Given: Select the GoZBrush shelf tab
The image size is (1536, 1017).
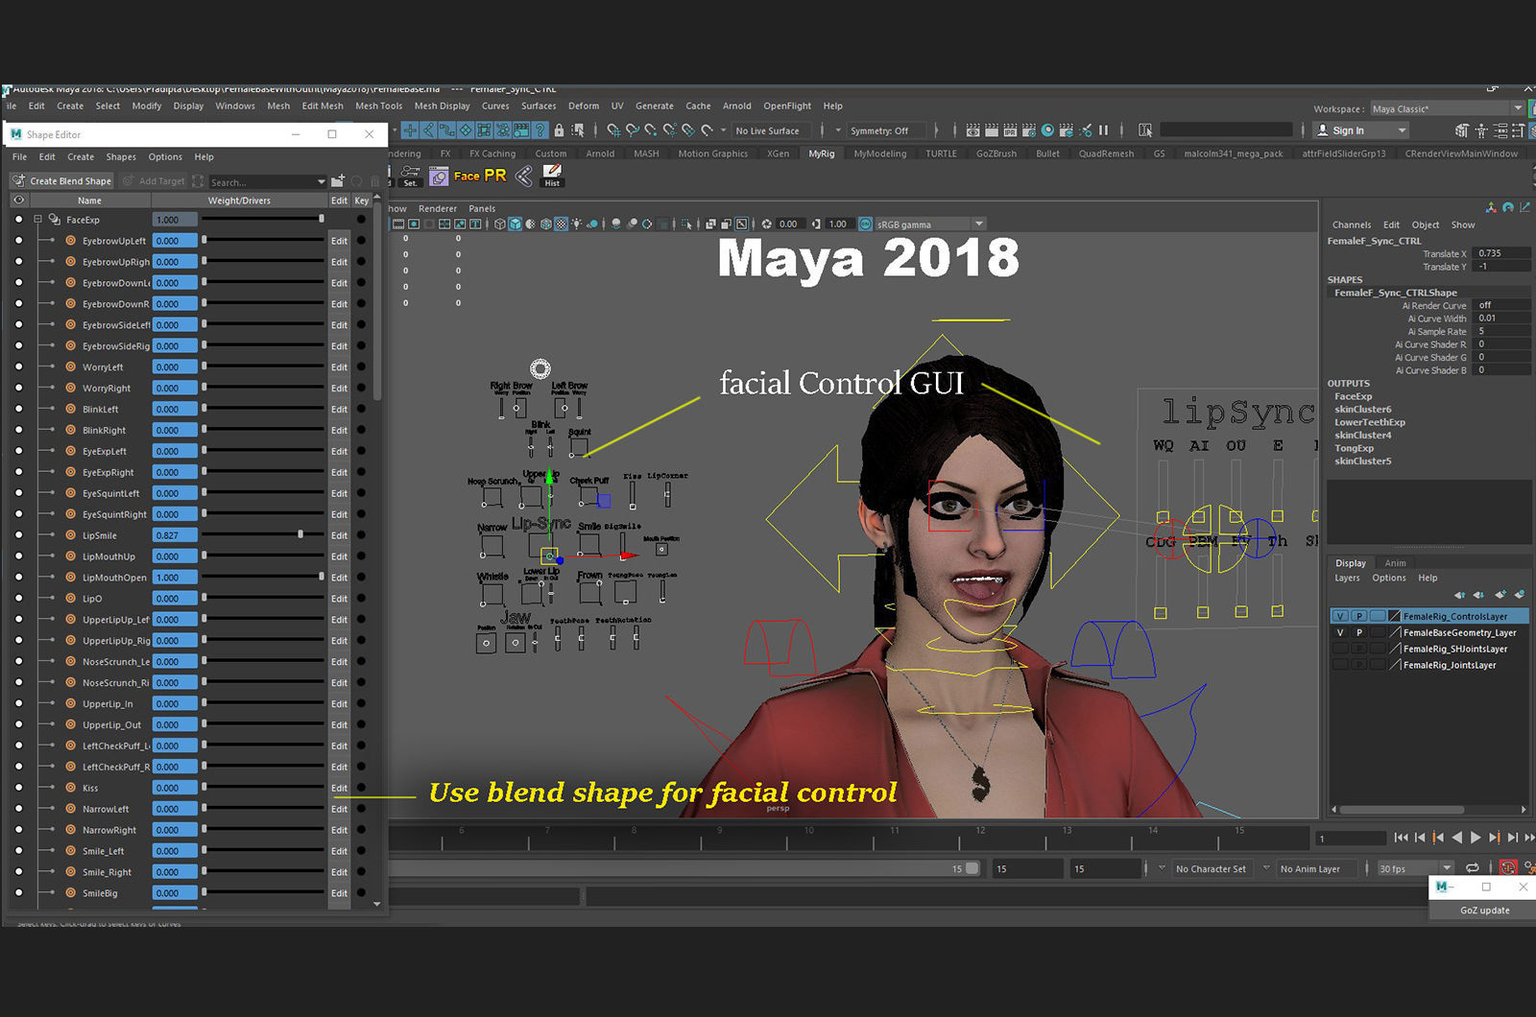Looking at the screenshot, I should click(996, 153).
